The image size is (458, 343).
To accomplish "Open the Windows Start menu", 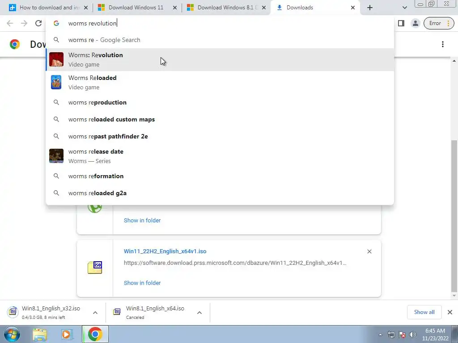I will 12,334.
